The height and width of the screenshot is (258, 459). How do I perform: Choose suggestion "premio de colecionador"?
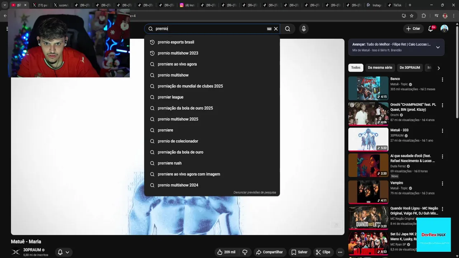(x=212, y=141)
